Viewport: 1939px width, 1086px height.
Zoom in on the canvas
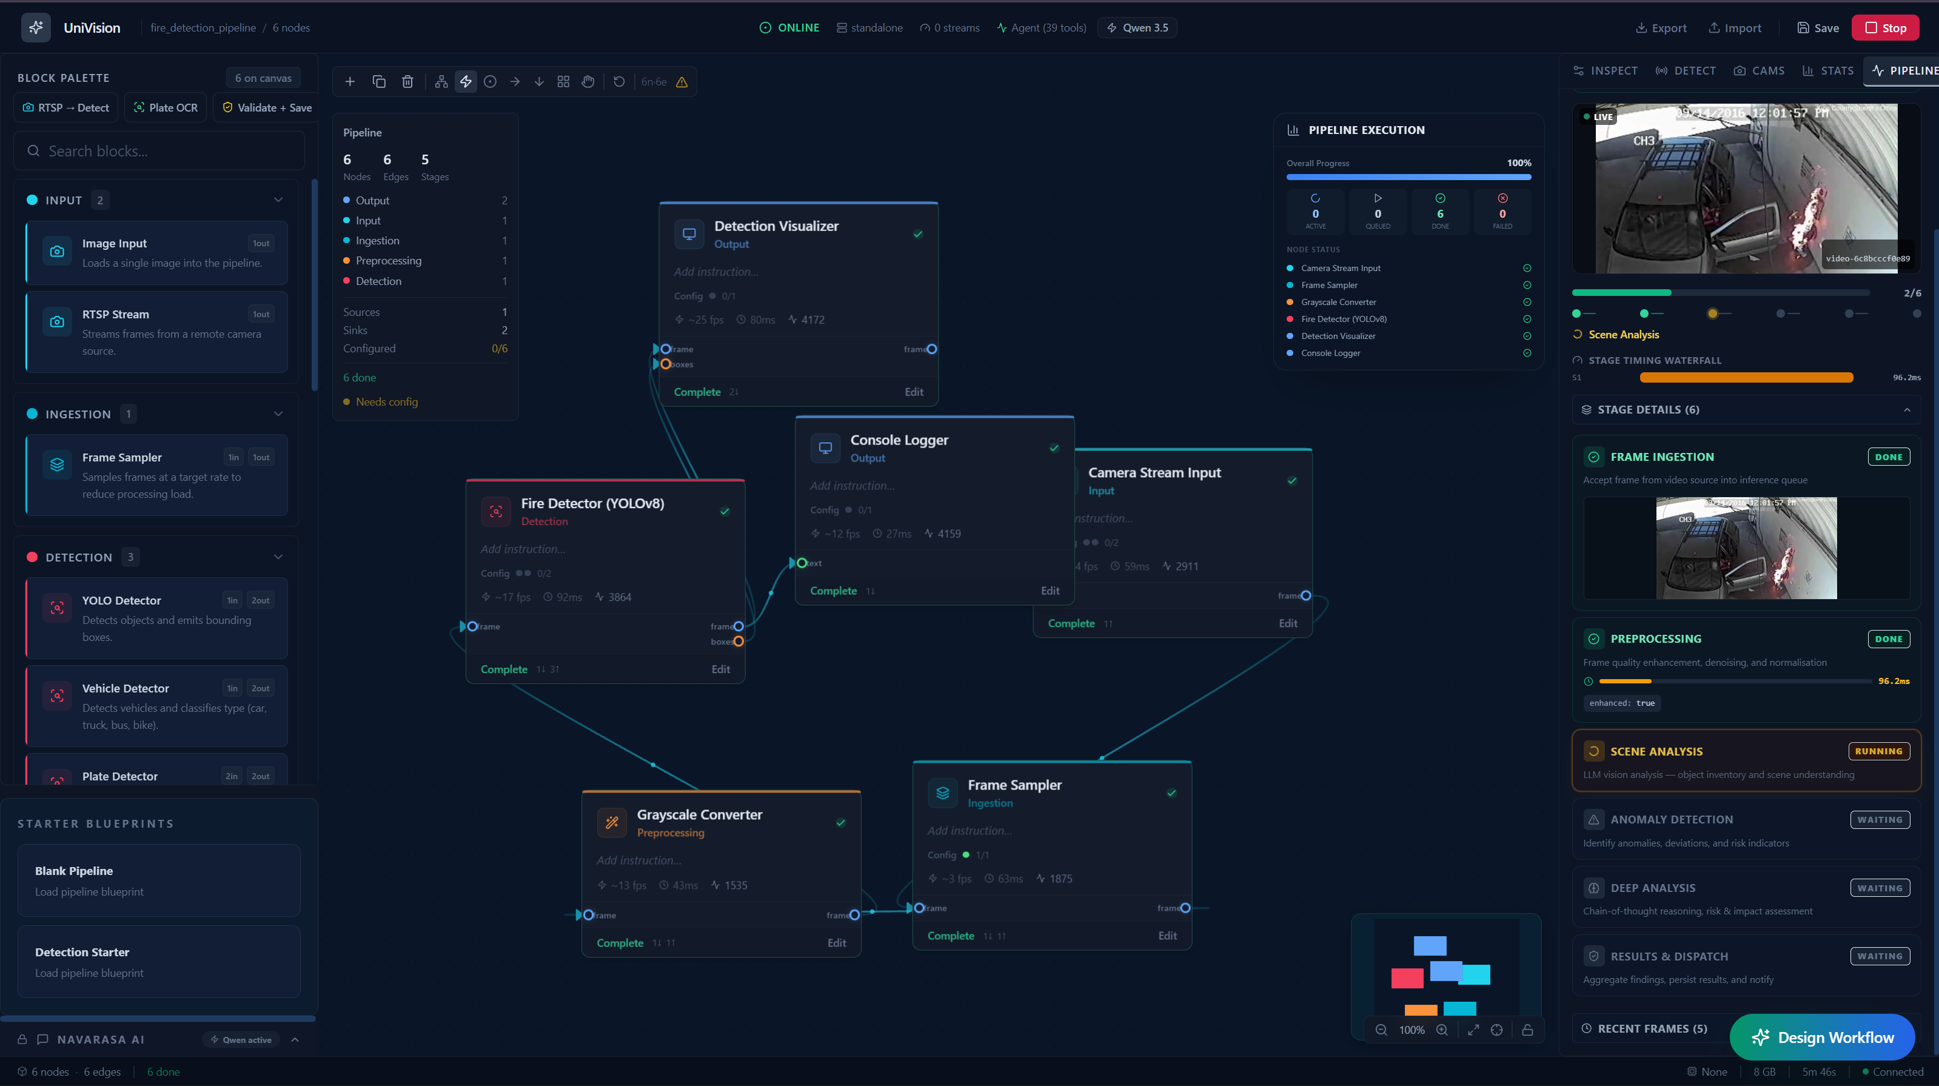pos(1441,1030)
